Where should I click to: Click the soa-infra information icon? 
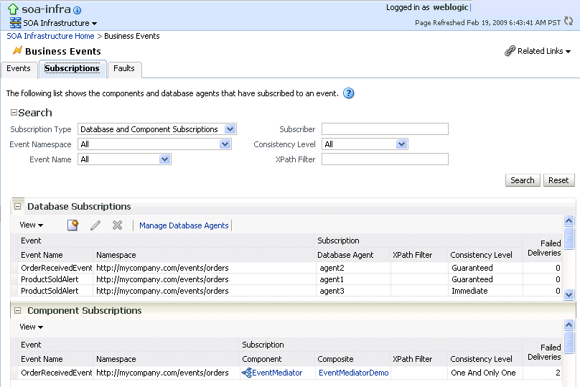pyautogui.click(x=78, y=10)
